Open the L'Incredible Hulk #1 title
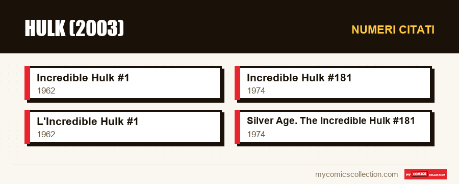Image resolution: width=459 pixels, height=184 pixels. 87,121
